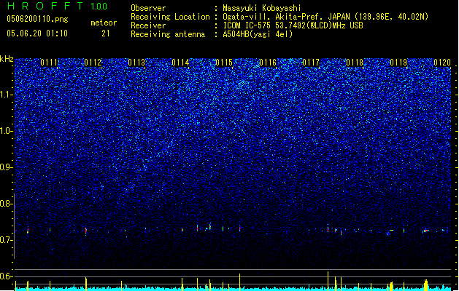This screenshot has height=291, width=459.
Task: Click the Ogata-vill. Akita-Pref. JAPAN location text
Action: click(325, 17)
